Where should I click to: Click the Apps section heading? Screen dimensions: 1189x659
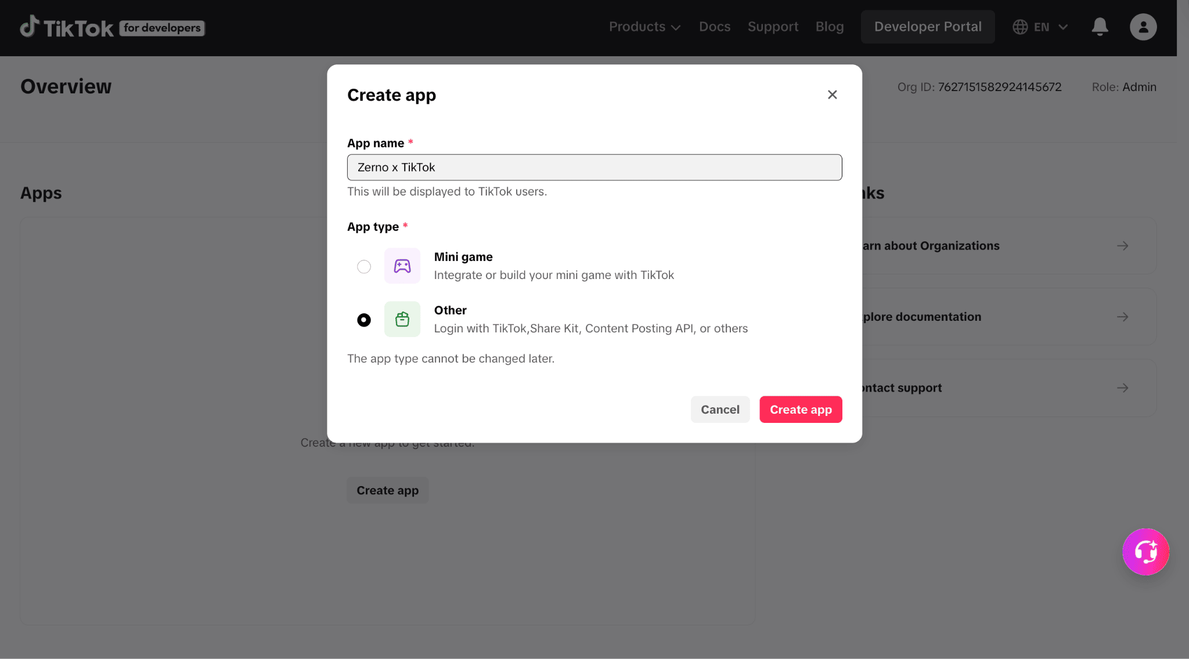click(41, 193)
